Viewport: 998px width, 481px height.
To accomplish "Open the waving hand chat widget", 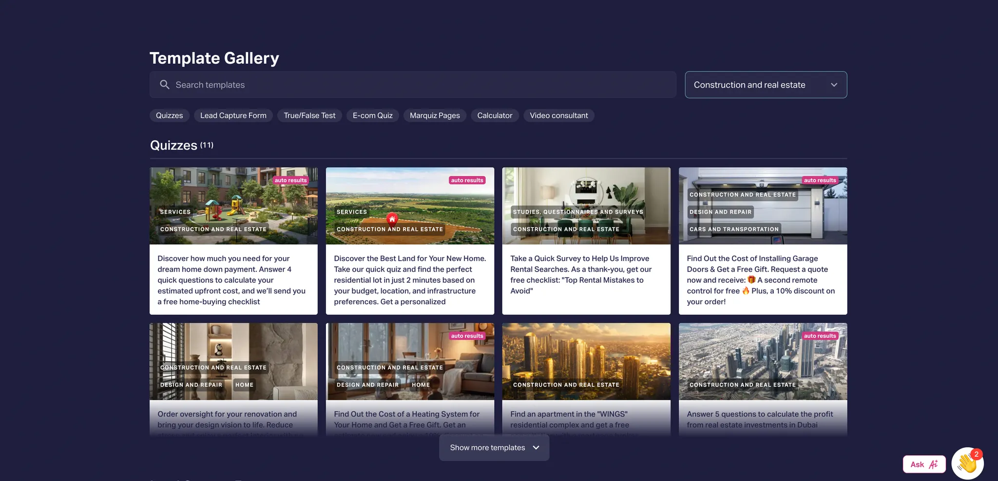I will coord(967,463).
